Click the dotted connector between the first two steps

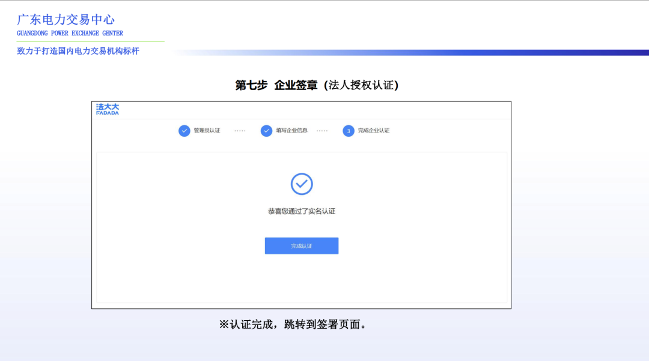[x=239, y=131]
